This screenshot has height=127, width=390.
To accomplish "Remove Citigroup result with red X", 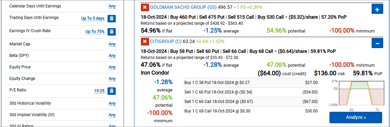I will [x=145, y=42].
